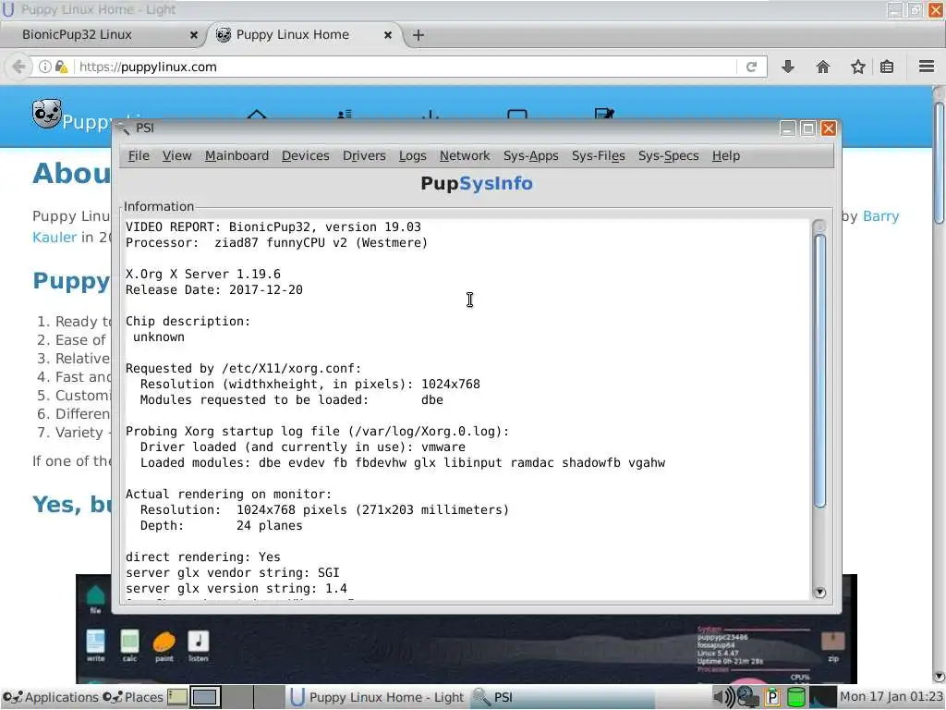This screenshot has height=710, width=946.
Task: Click the PSI scrollbar down arrow
Action: pyautogui.click(x=819, y=593)
